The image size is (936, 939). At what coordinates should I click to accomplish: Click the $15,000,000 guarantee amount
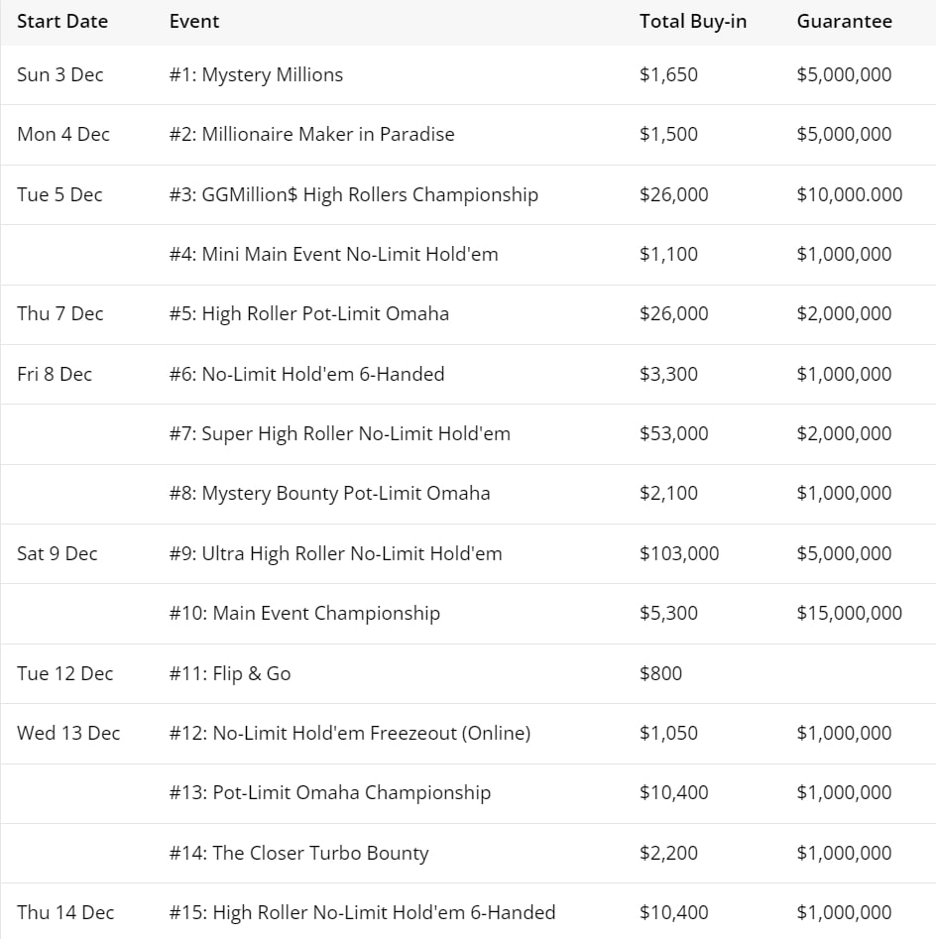849,613
